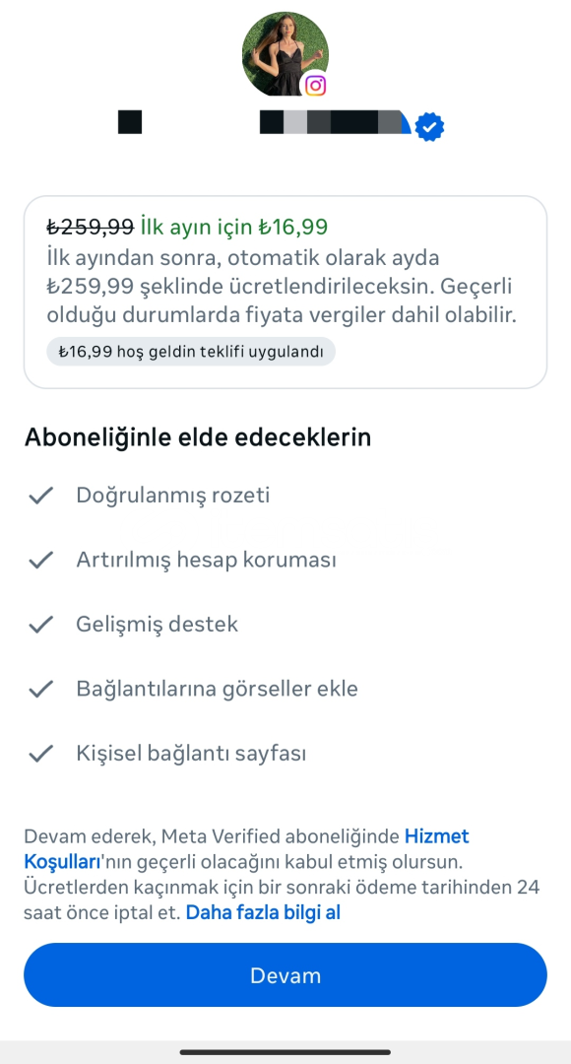Tap checkmark beside Bağlantılarına görseller ekle
The height and width of the screenshot is (1064, 571).
click(x=41, y=690)
